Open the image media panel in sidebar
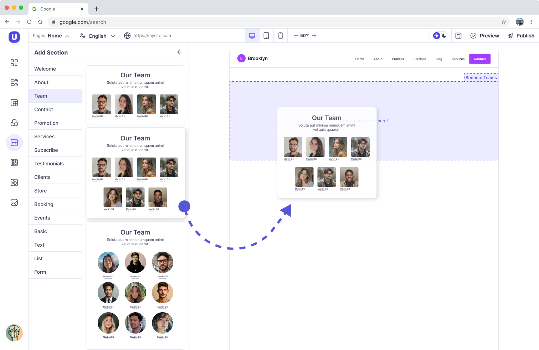Image resolution: width=539 pixels, height=350 pixels. pos(14,202)
